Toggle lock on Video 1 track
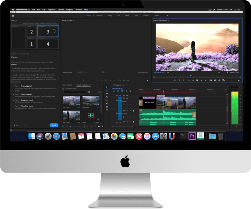 point(117,101)
